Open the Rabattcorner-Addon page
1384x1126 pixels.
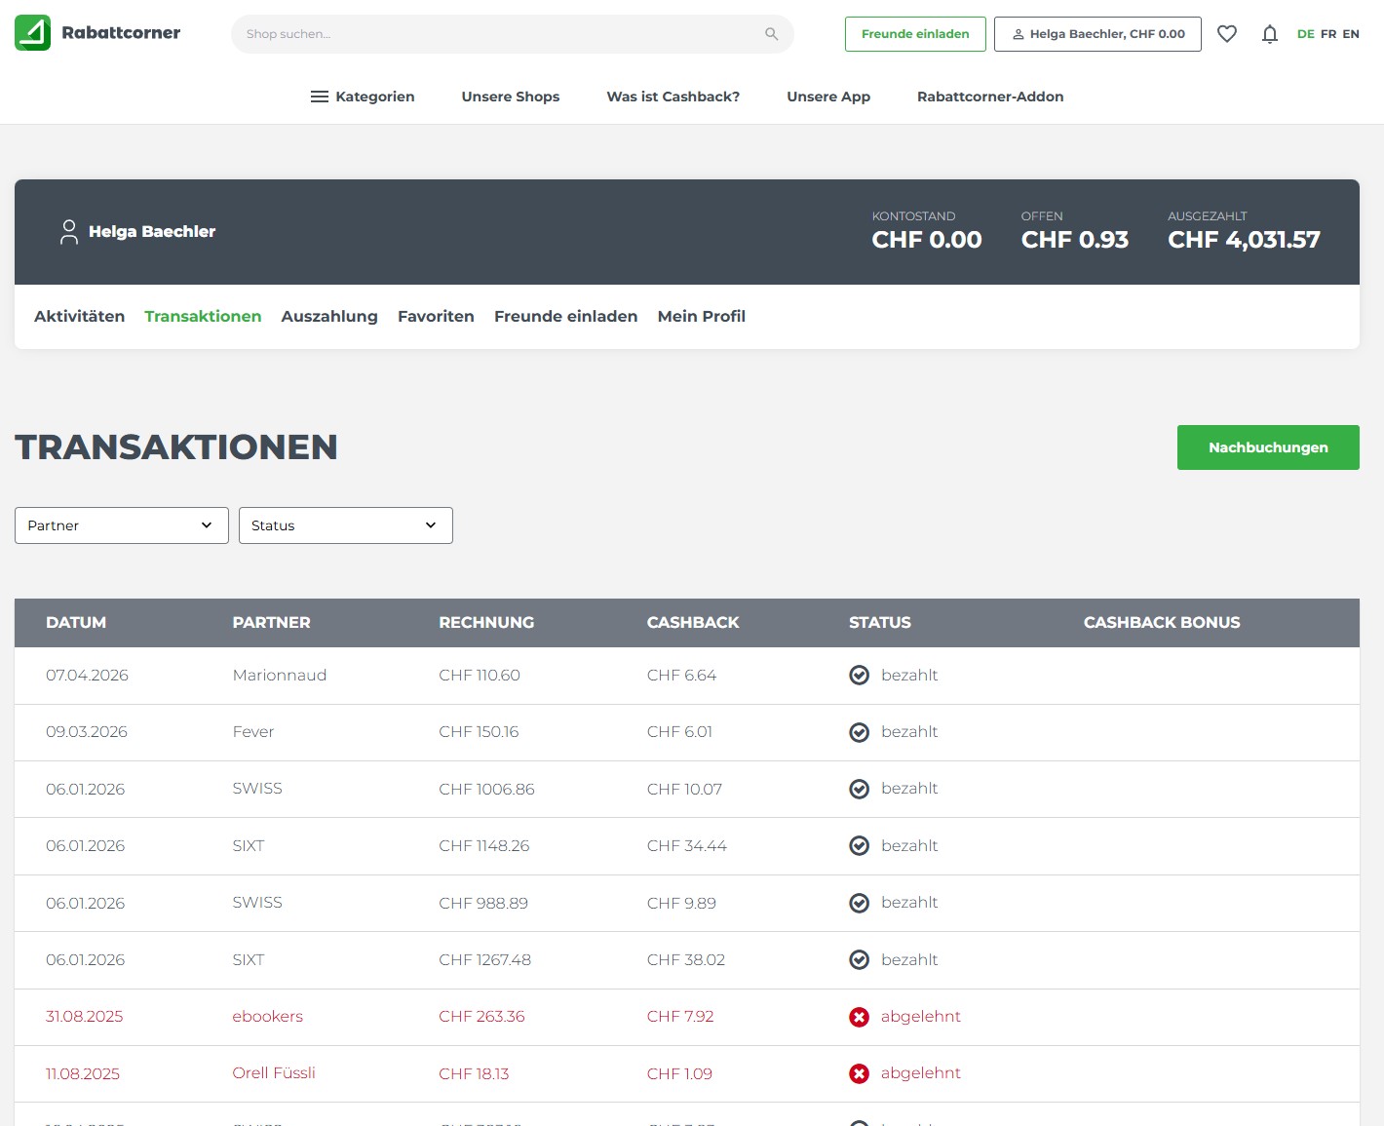click(x=990, y=97)
